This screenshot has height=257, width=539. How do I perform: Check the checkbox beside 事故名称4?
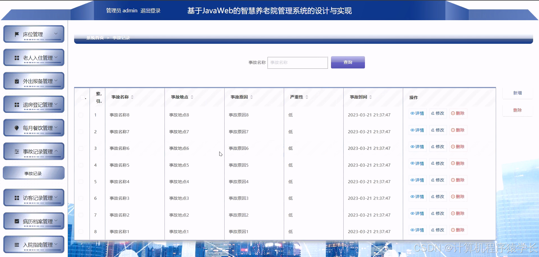coord(81,182)
